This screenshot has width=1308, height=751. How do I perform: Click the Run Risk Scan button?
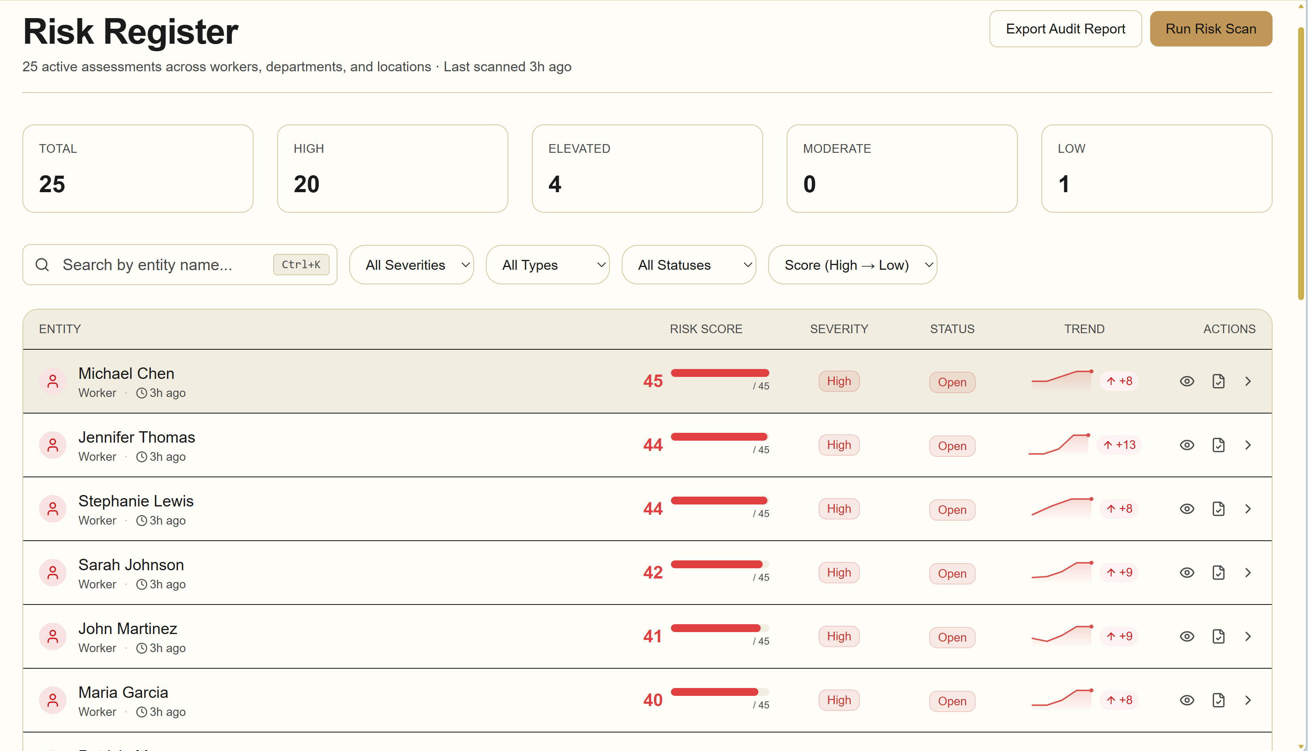click(1211, 29)
